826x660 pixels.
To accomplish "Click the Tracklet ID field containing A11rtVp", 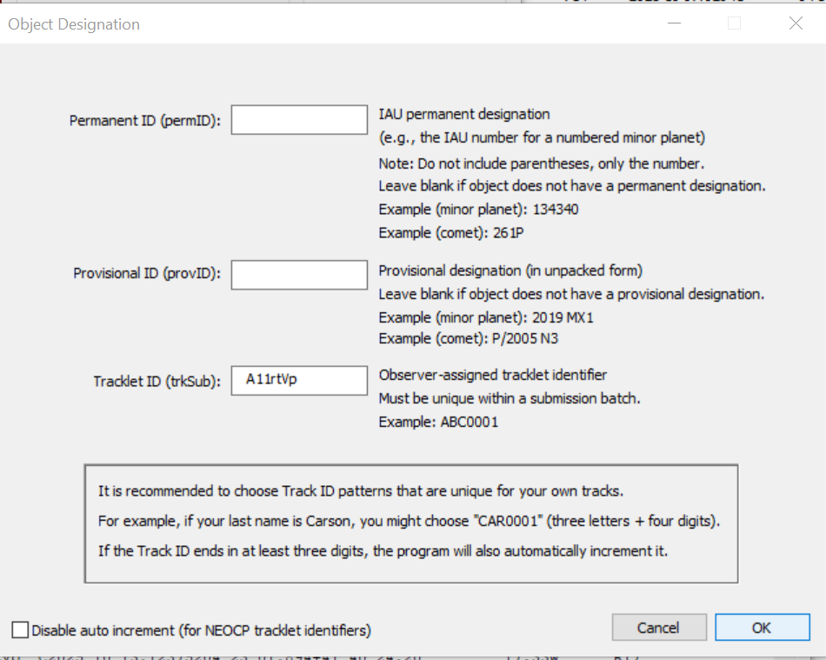I will click(299, 380).
